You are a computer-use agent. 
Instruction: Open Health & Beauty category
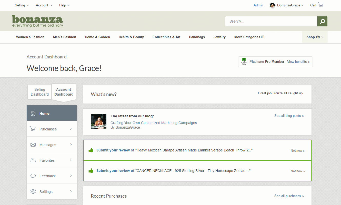click(x=131, y=37)
